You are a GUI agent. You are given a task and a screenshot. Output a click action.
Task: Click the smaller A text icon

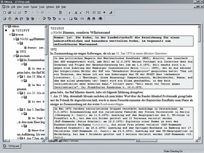pyautogui.click(x=81, y=13)
